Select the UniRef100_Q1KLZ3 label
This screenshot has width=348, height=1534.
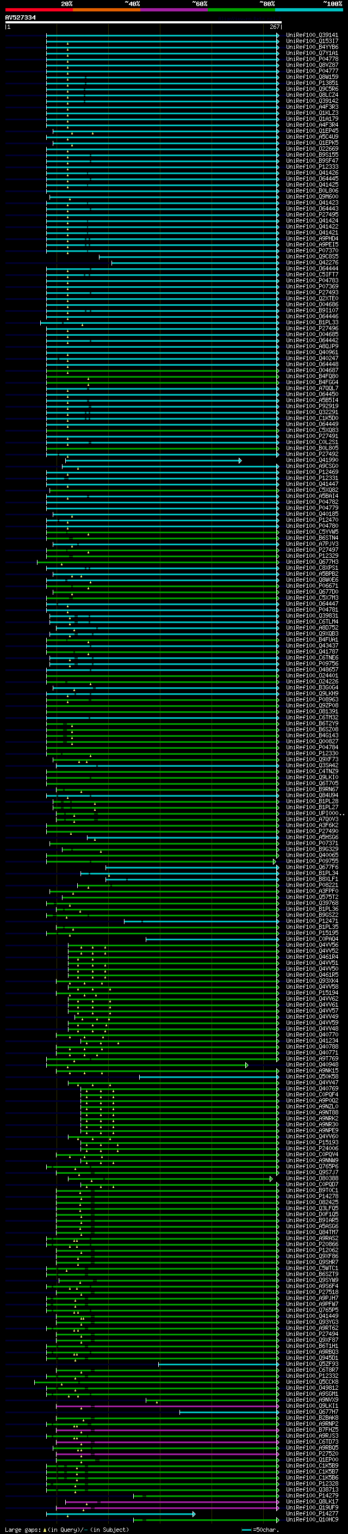[x=312, y=113]
